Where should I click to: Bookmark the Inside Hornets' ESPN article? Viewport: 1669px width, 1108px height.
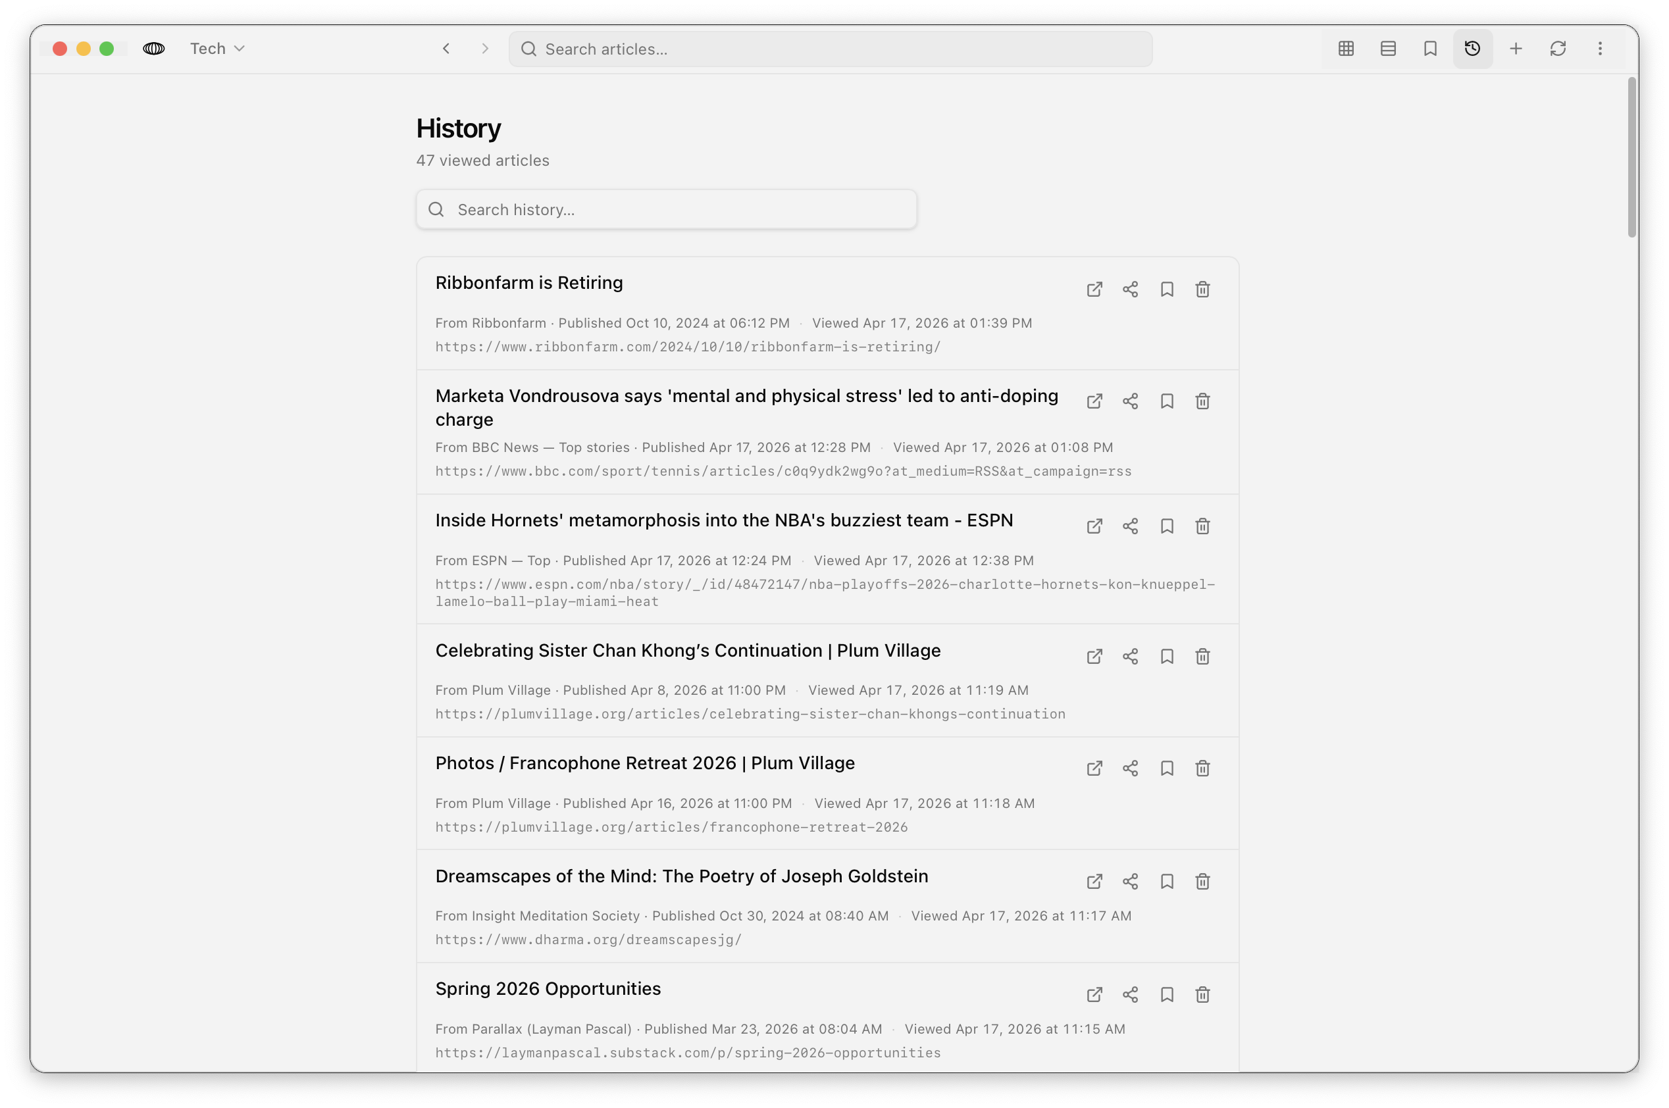coord(1168,526)
